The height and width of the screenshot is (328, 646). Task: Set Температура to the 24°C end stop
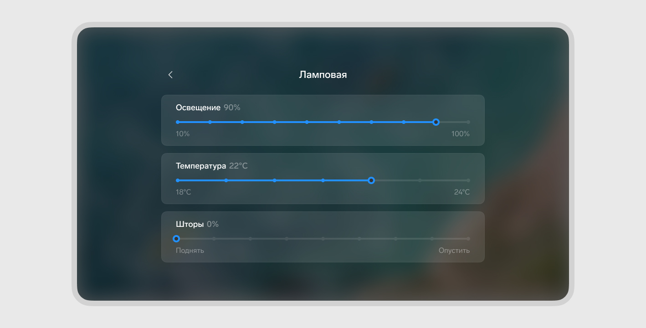(468, 180)
